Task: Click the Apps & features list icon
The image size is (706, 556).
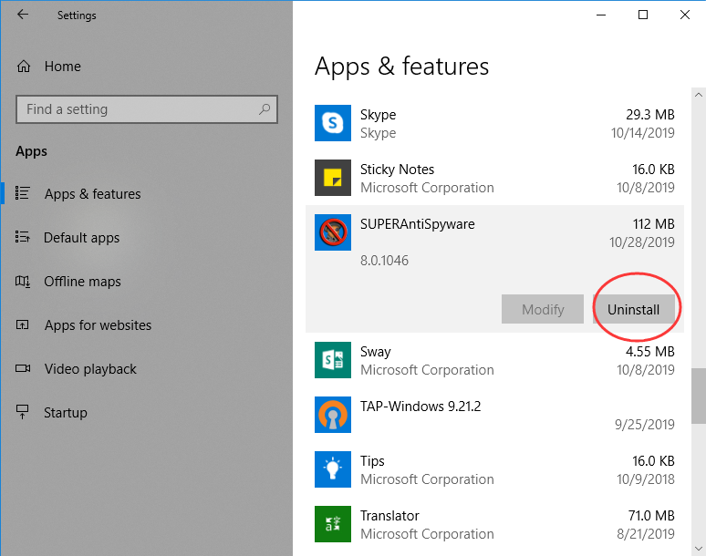Action: 23,193
